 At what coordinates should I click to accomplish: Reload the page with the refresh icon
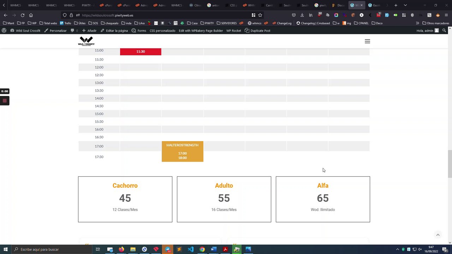(x=23, y=15)
